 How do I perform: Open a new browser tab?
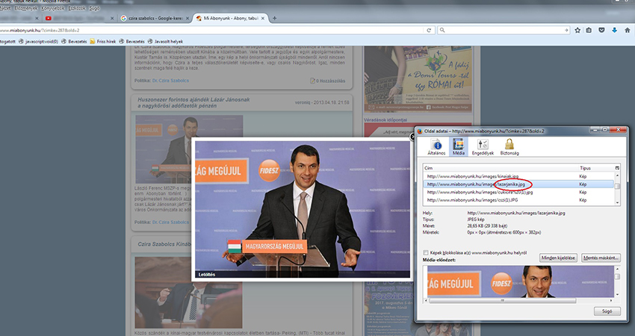click(x=275, y=18)
